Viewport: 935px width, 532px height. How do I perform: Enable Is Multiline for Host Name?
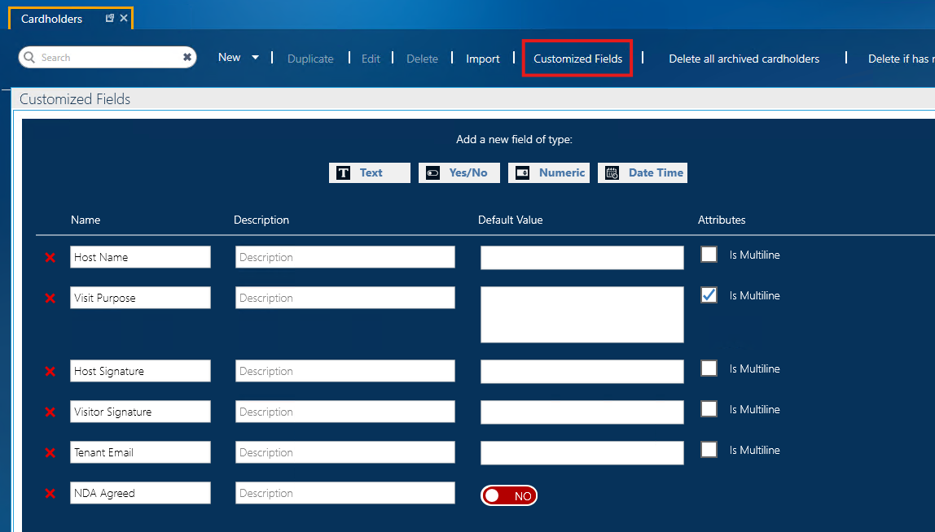pos(709,255)
